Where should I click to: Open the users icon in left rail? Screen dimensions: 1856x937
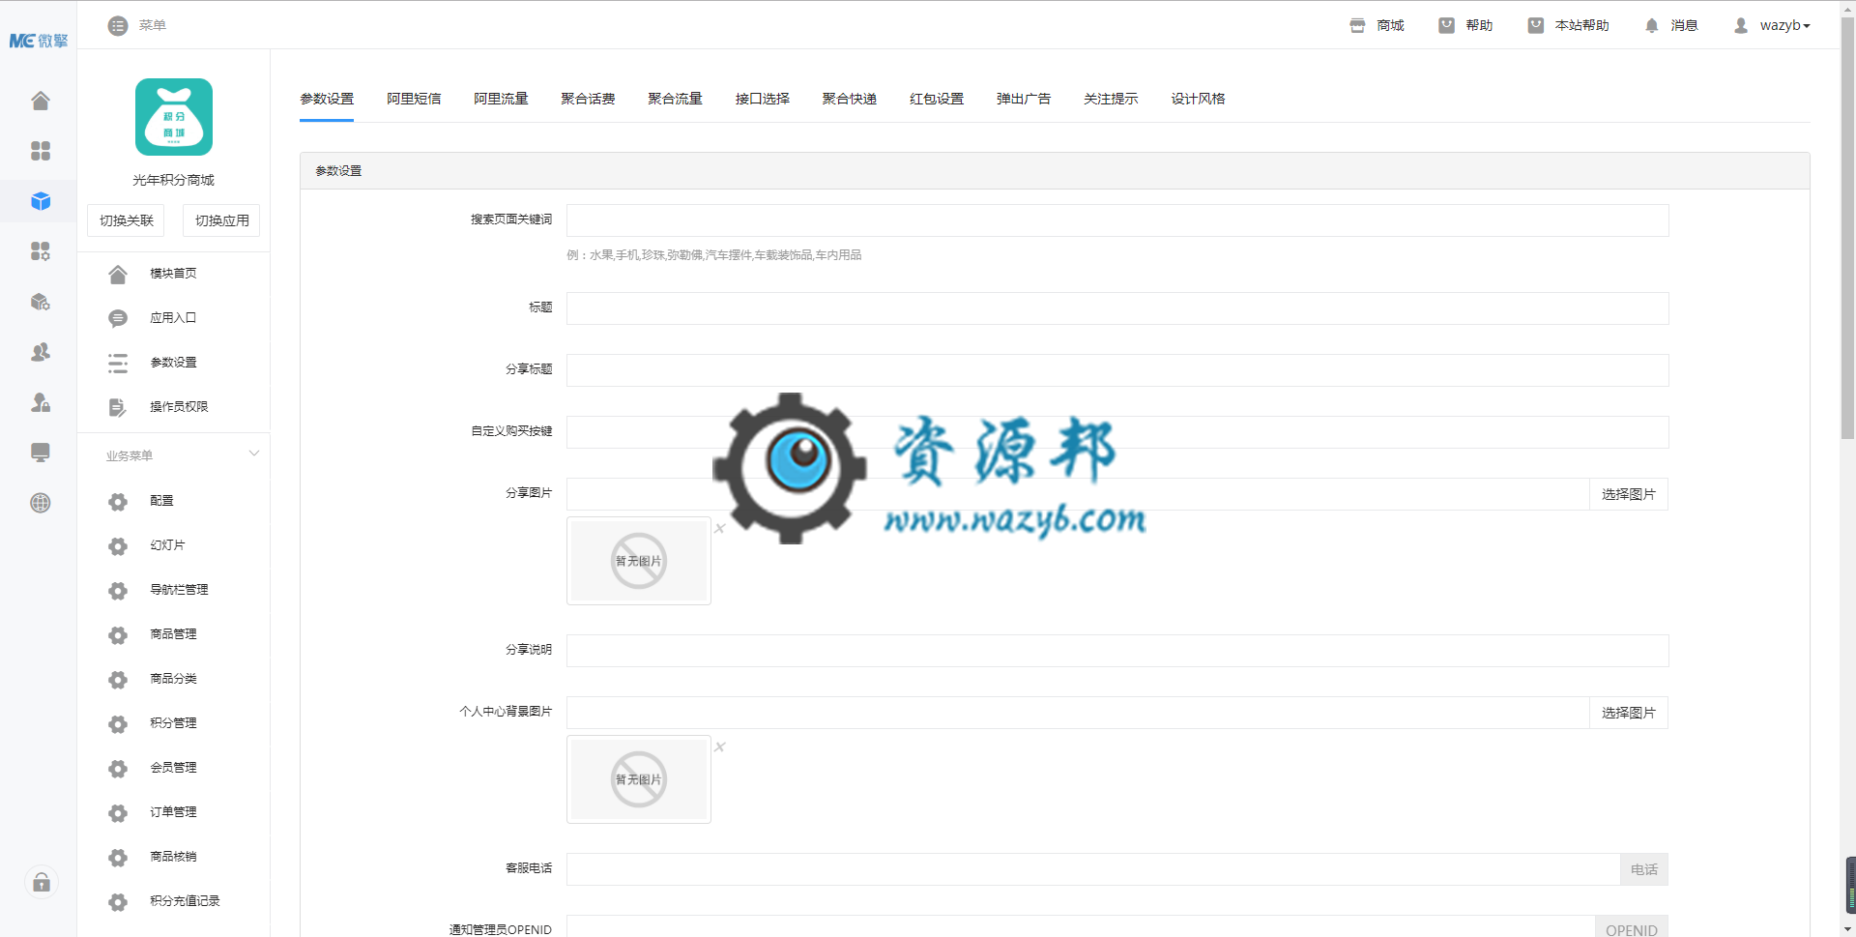(x=41, y=352)
